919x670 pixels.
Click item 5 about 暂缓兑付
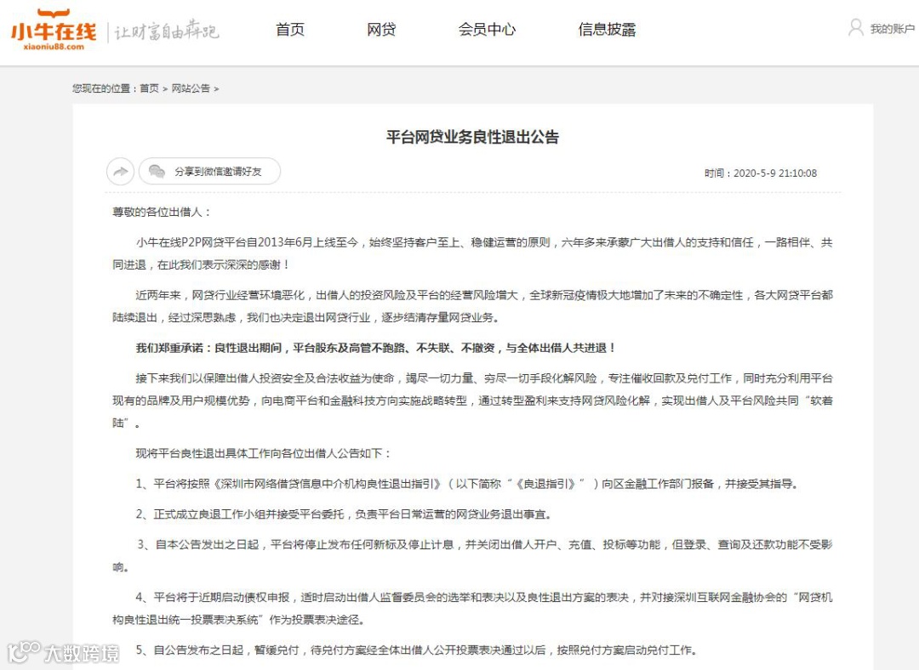tap(417, 650)
